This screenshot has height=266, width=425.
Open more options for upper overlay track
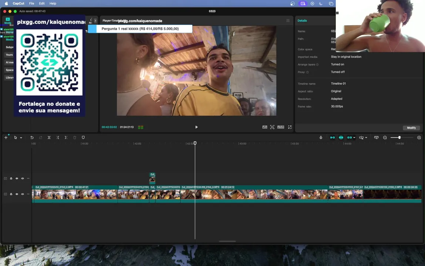(x=28, y=178)
